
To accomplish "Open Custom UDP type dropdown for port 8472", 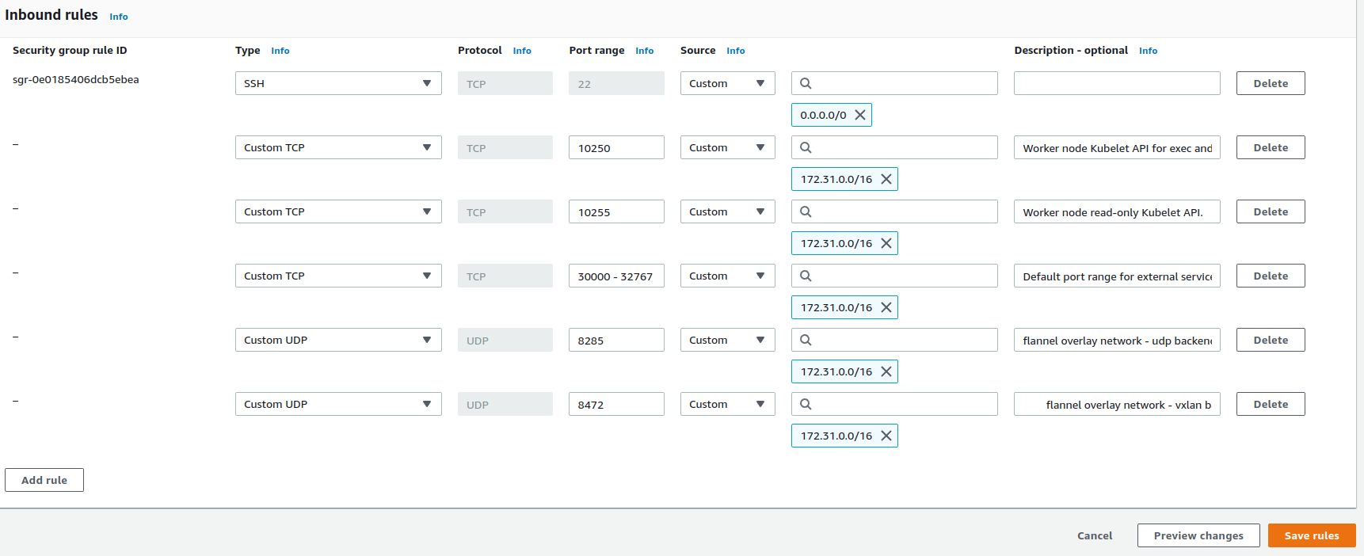I will [338, 404].
